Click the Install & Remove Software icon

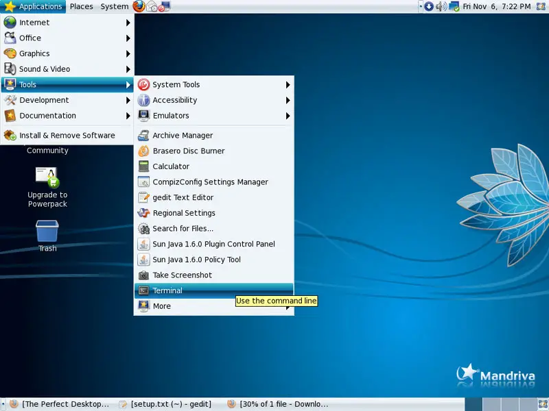(x=10, y=135)
